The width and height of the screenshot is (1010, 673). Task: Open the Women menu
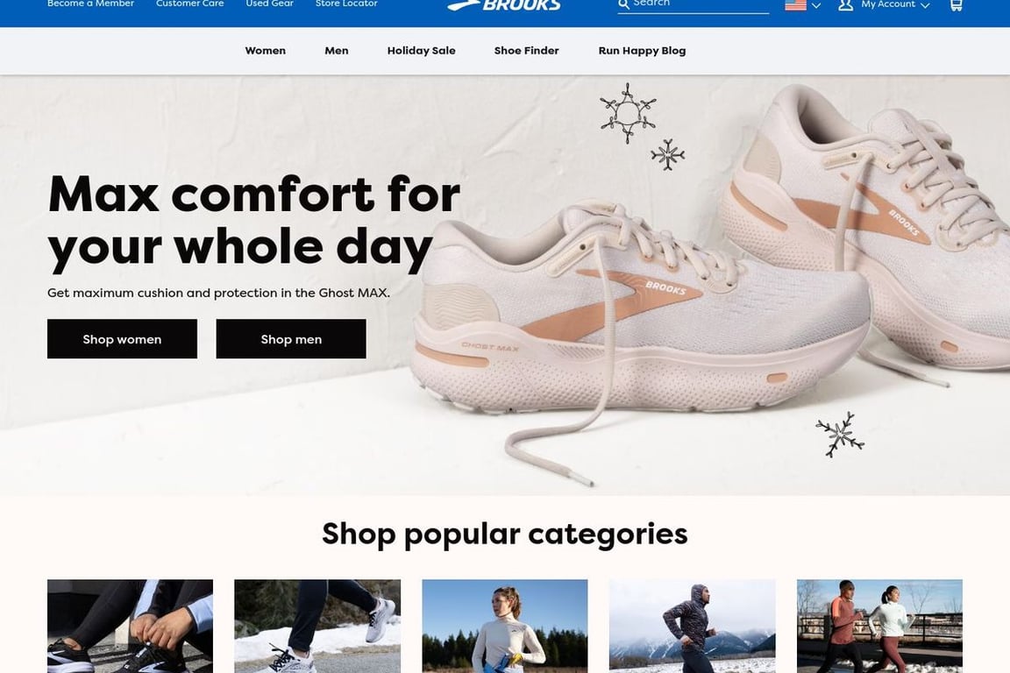[x=266, y=51]
